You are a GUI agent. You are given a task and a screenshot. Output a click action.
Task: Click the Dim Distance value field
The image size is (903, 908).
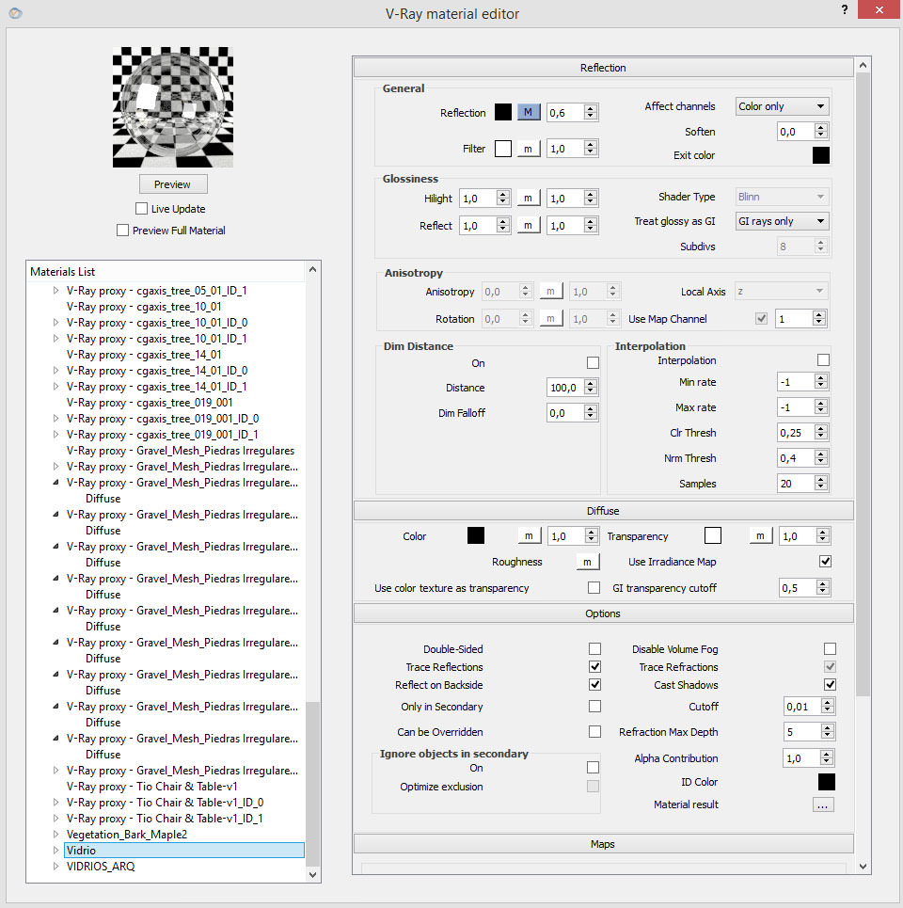564,388
